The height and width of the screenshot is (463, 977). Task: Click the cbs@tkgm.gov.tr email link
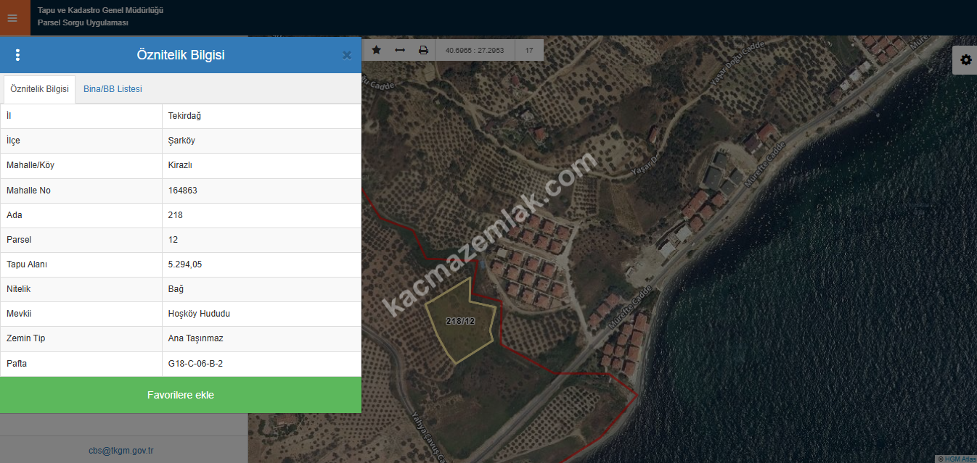point(121,450)
